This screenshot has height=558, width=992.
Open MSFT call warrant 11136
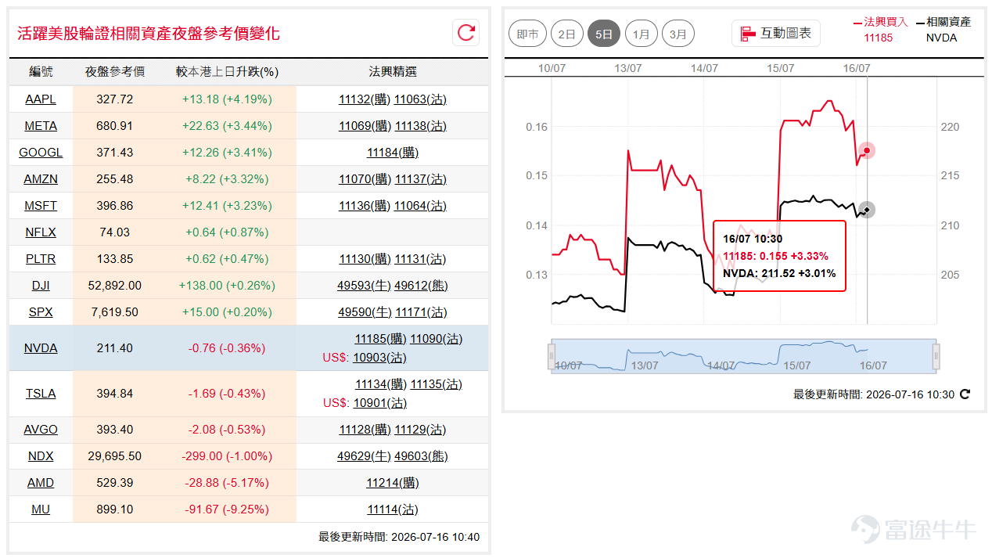(x=365, y=206)
